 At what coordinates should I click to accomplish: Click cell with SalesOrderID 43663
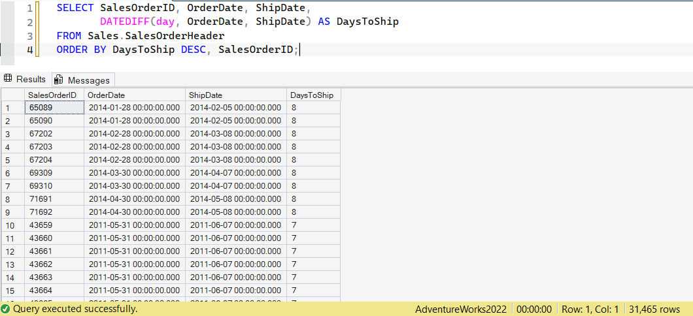point(54,277)
